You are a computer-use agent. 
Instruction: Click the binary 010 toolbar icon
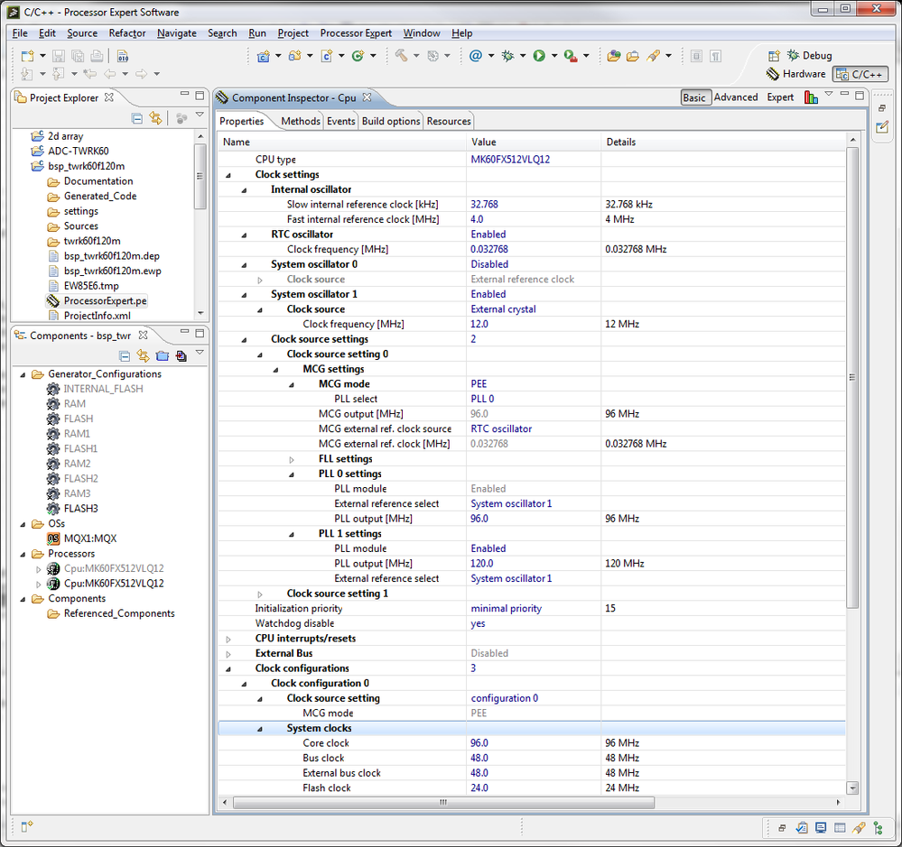(x=123, y=56)
